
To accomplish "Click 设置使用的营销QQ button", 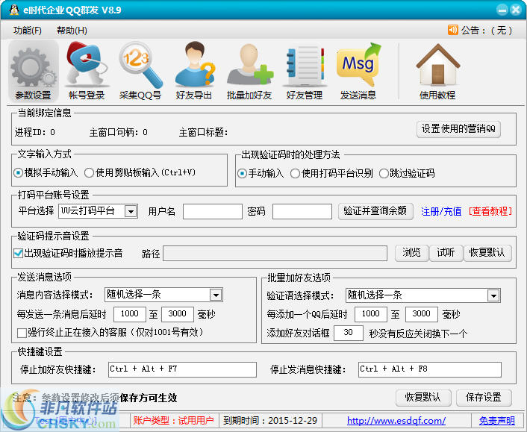I will coord(458,129).
